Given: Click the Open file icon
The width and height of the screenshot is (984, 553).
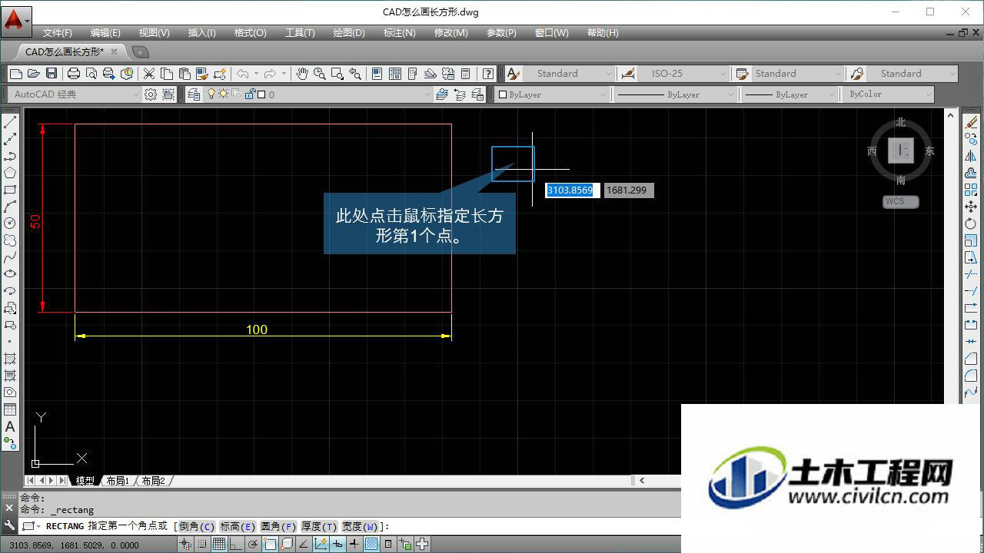Looking at the screenshot, I should click(x=33, y=74).
